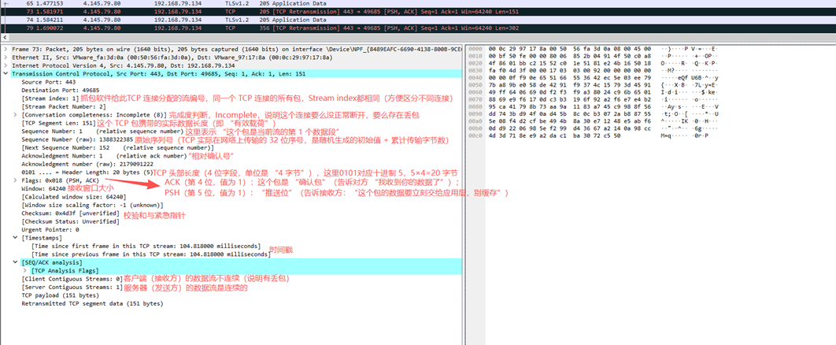Expand the Internet Protocol Version 4 section
836x345 pixels.
pyautogui.click(x=6, y=65)
